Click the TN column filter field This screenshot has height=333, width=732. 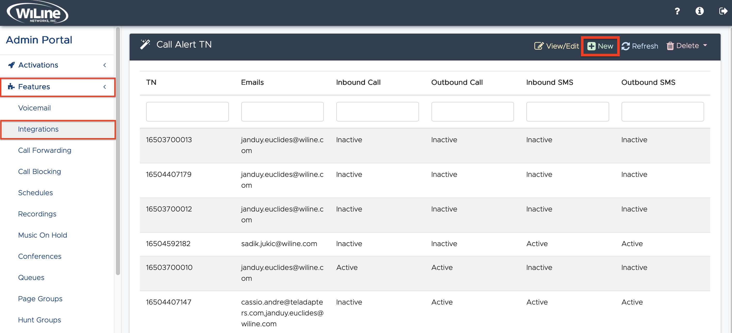(x=187, y=111)
